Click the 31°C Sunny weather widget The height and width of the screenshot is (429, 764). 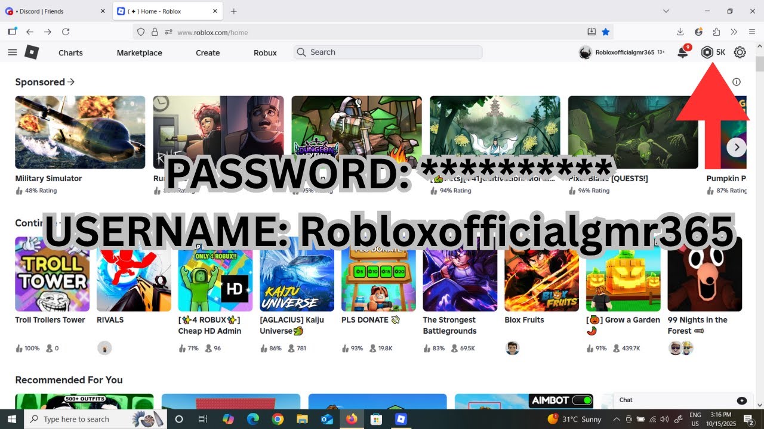click(574, 419)
